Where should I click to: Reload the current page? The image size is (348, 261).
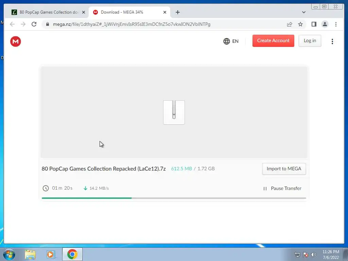pyautogui.click(x=34, y=24)
